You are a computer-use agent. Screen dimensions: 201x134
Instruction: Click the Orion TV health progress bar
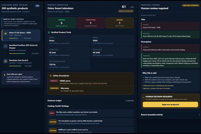pos(13,38)
